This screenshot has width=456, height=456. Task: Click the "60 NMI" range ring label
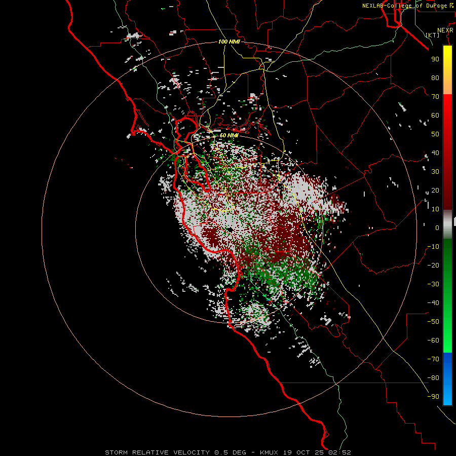229,135
